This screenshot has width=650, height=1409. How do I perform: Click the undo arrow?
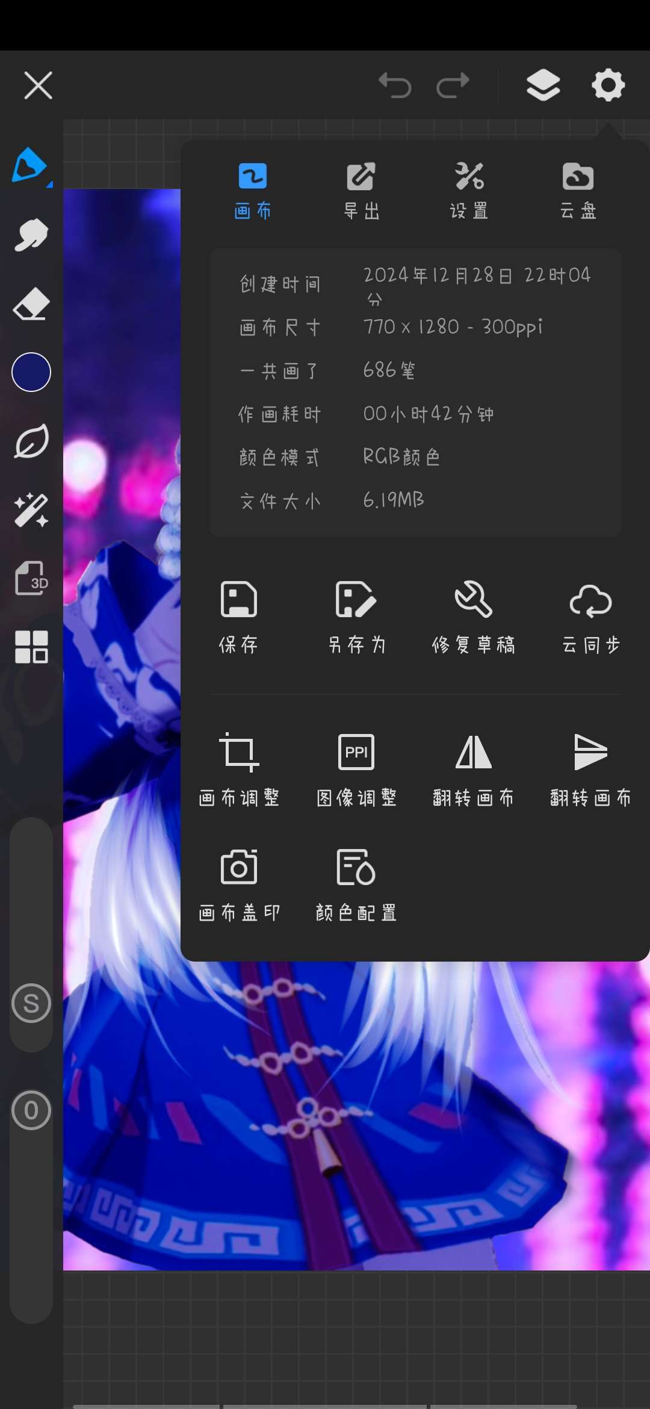coord(395,85)
